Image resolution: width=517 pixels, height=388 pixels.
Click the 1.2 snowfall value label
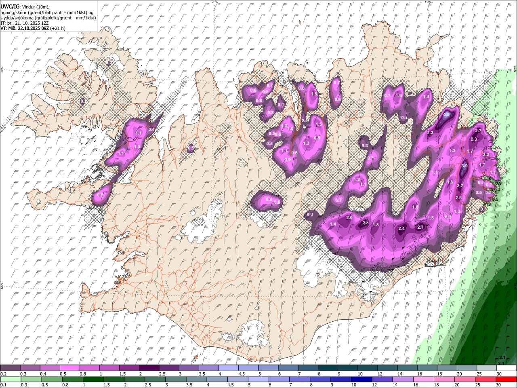357,179
